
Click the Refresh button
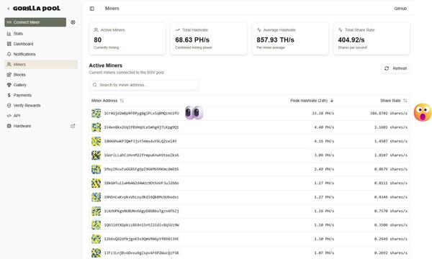point(395,68)
